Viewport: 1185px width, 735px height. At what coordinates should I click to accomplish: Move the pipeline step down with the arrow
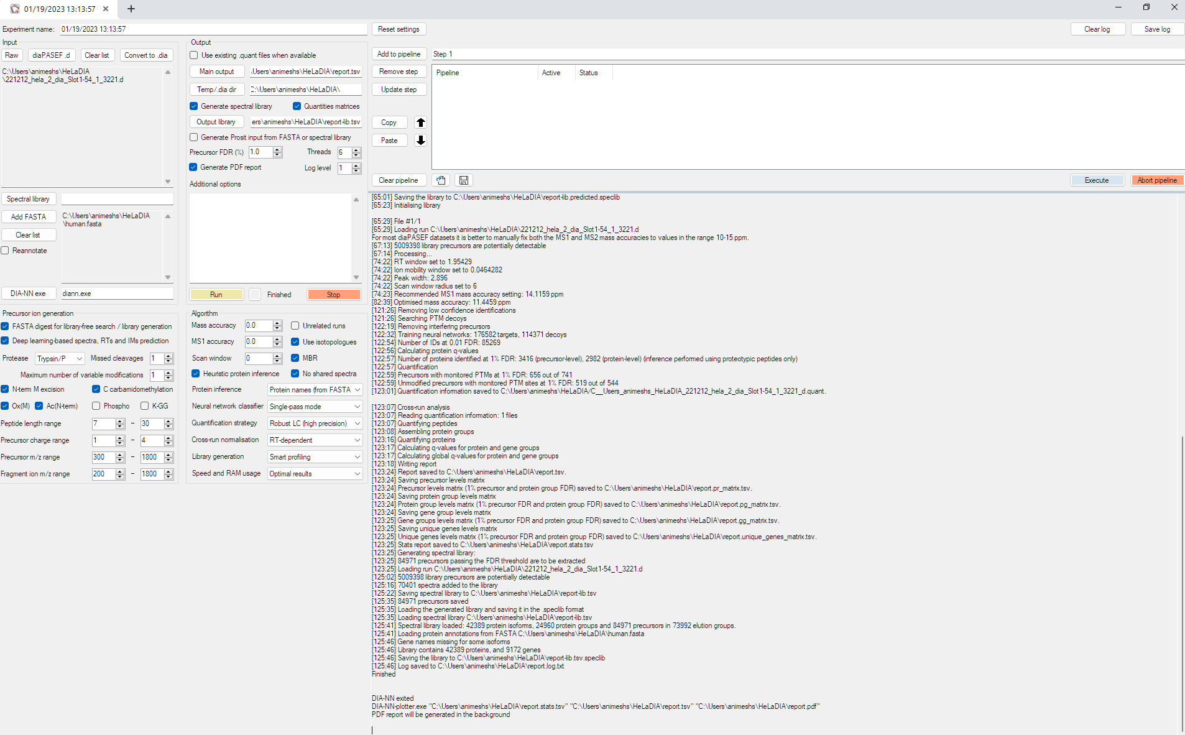(420, 141)
